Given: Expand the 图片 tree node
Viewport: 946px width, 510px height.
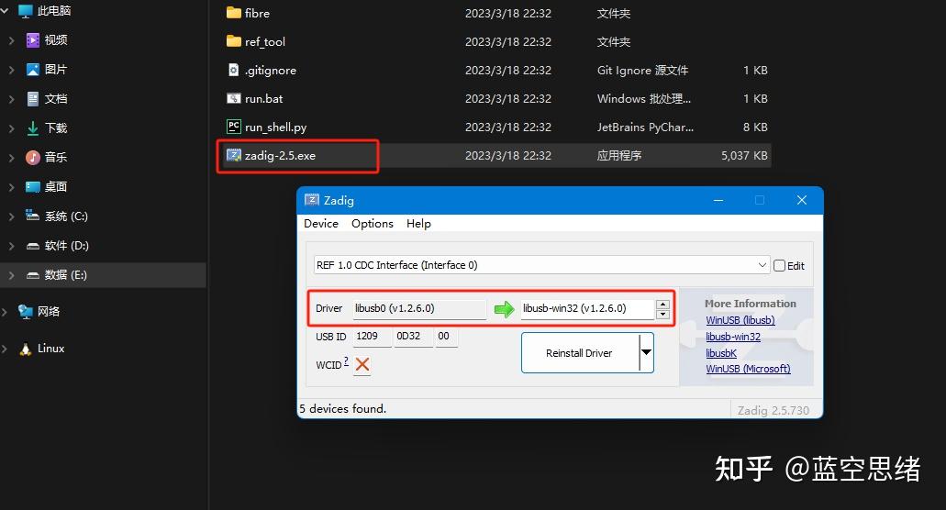Looking at the screenshot, I should (x=11, y=70).
